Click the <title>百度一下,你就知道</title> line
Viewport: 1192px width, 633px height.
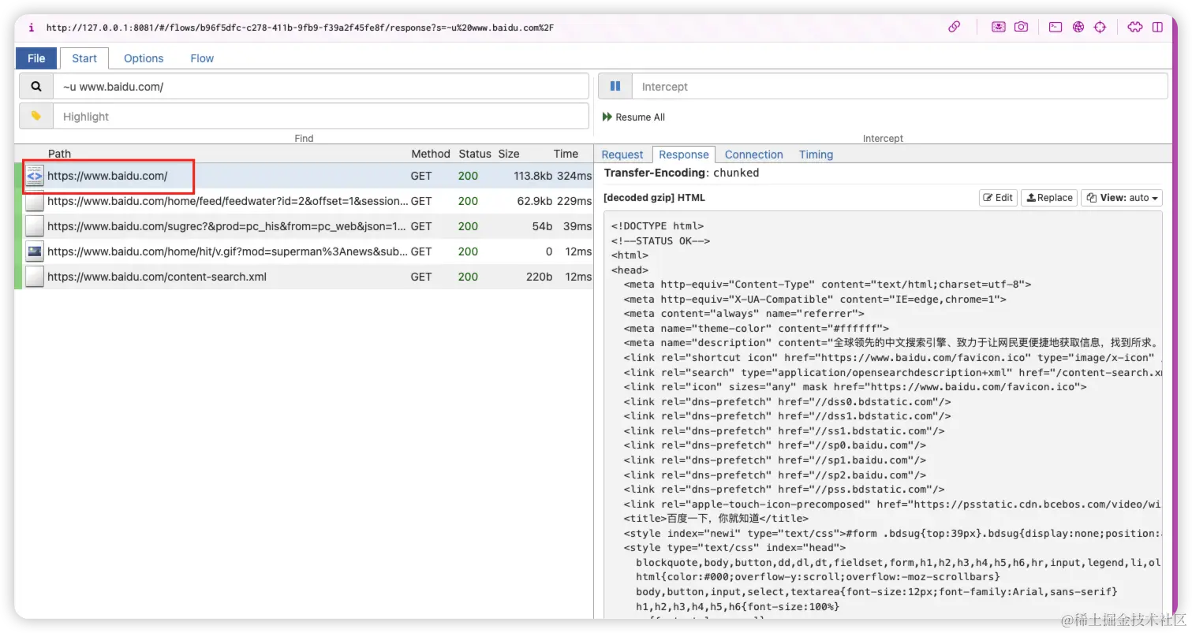pos(716,519)
